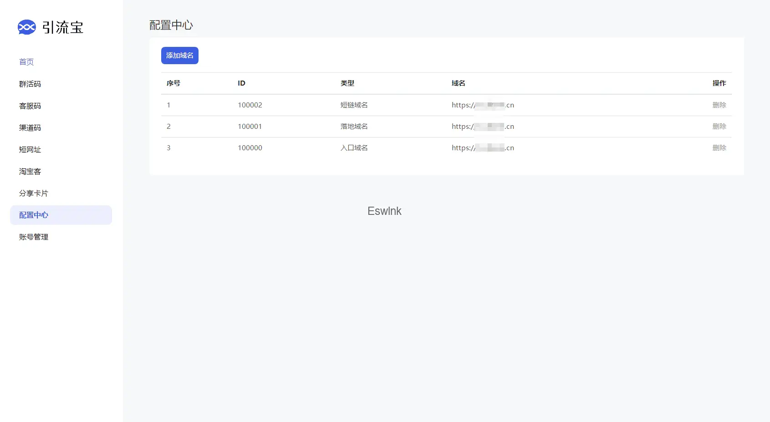770x422 pixels.
Task: Delete the 短链域名 row 100002
Action: tap(719, 105)
